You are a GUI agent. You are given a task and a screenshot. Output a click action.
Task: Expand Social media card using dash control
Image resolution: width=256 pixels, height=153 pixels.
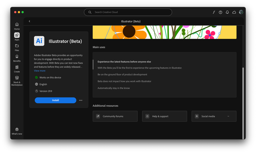(228, 116)
